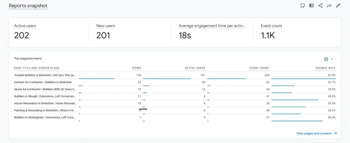Select the Event count metric

pyautogui.click(x=271, y=26)
